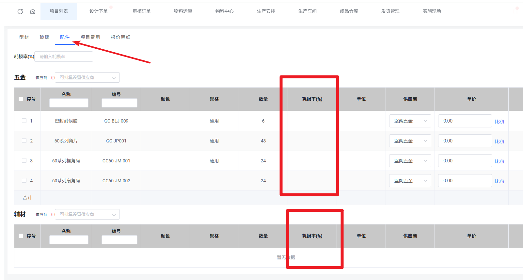Toggle the select-all checkbox in 辅材 table header
This screenshot has height=280, width=523.
(21, 236)
